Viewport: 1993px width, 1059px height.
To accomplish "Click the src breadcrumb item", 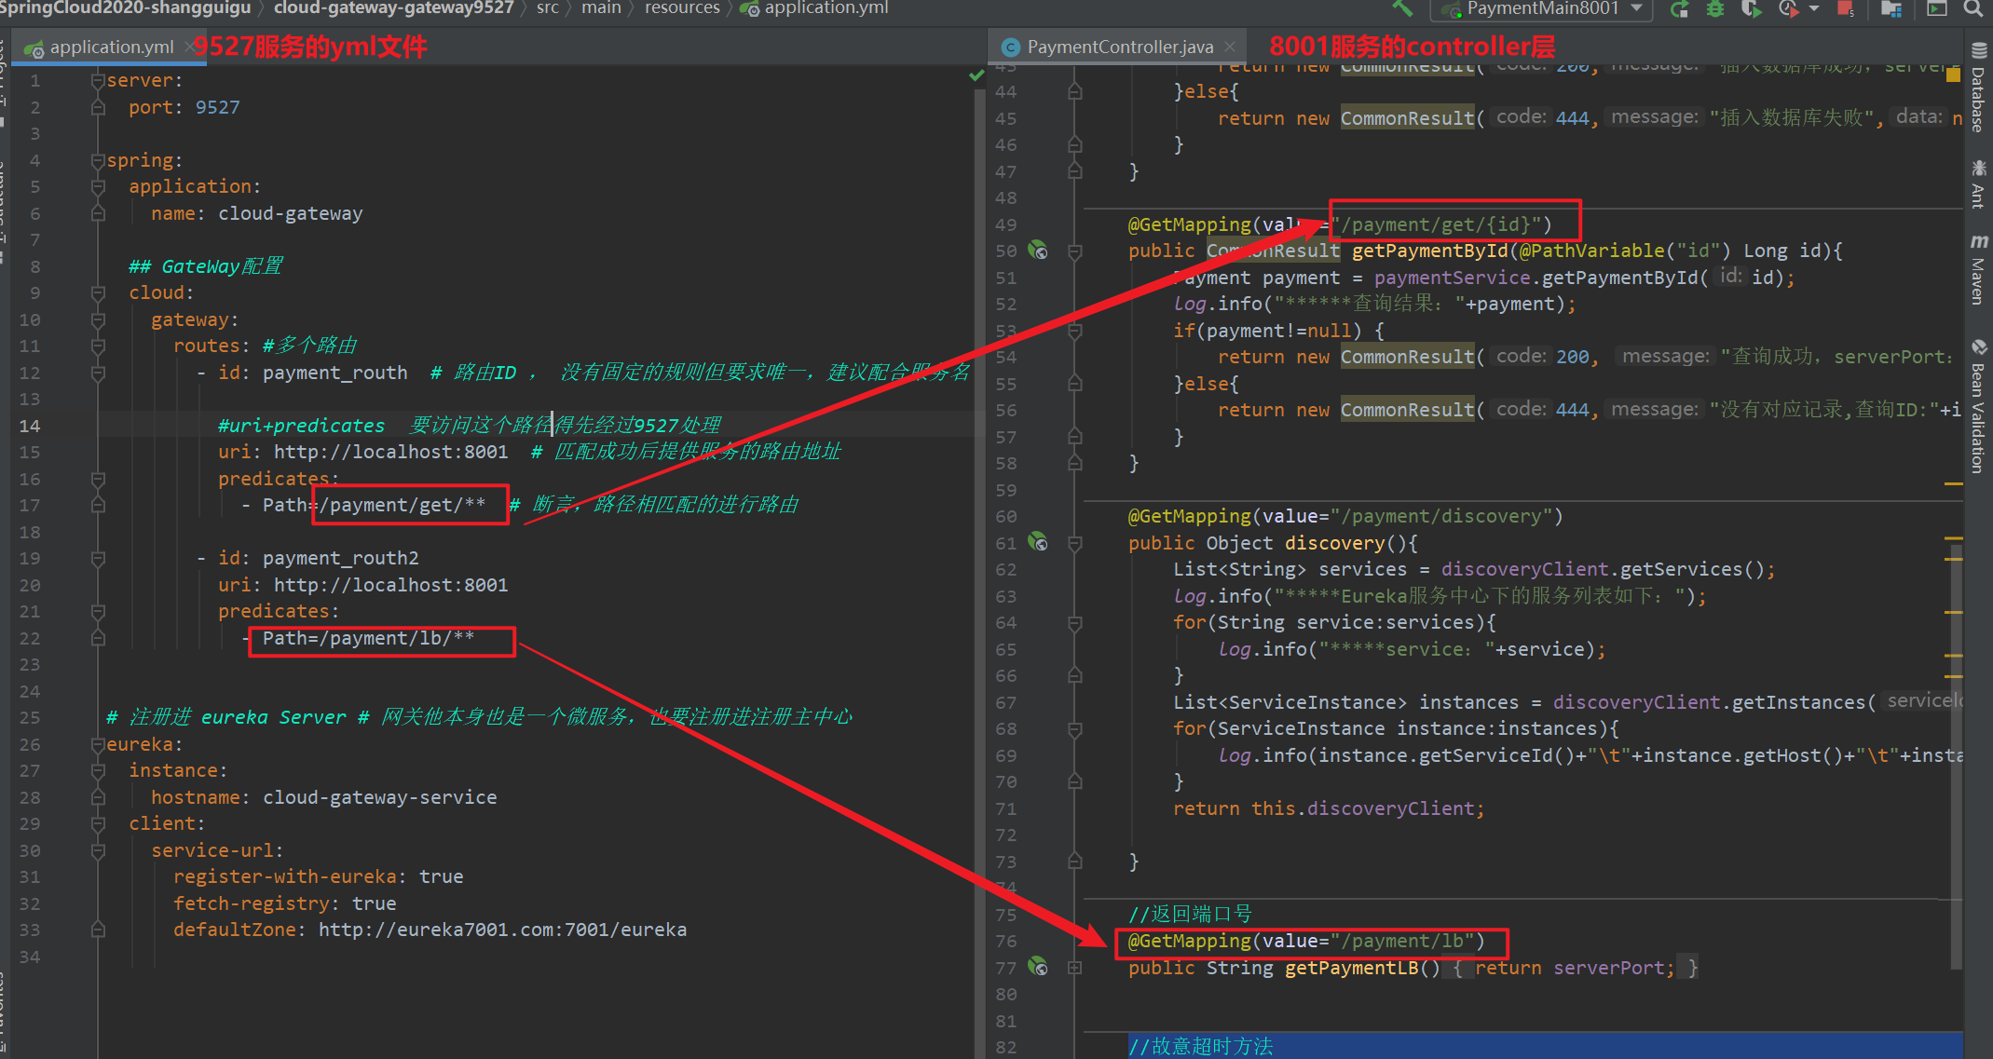I will [548, 8].
